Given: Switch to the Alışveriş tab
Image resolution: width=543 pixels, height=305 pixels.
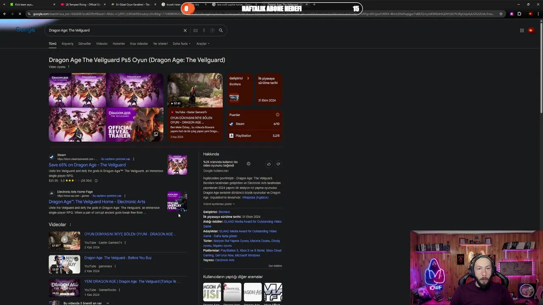Looking at the screenshot, I should click(x=67, y=44).
